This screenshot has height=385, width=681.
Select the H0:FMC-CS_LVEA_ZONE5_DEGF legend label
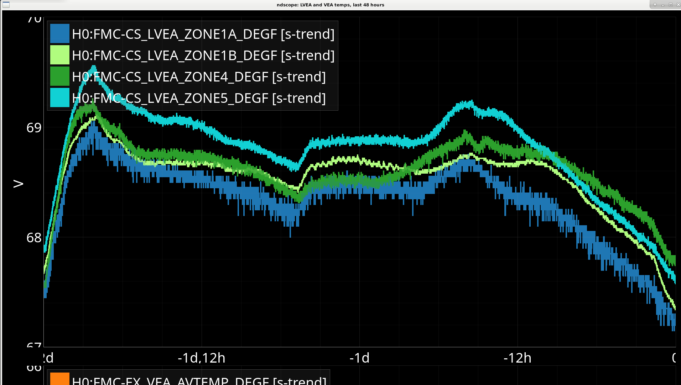pyautogui.click(x=199, y=98)
